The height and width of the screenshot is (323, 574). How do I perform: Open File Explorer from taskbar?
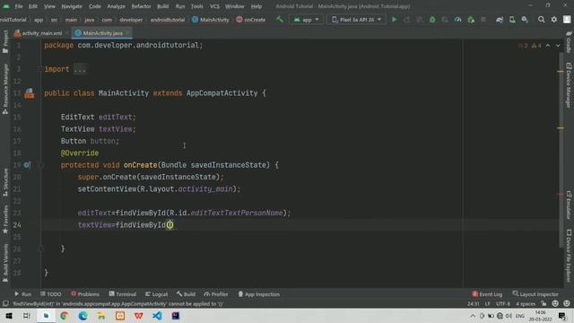tap(101, 316)
